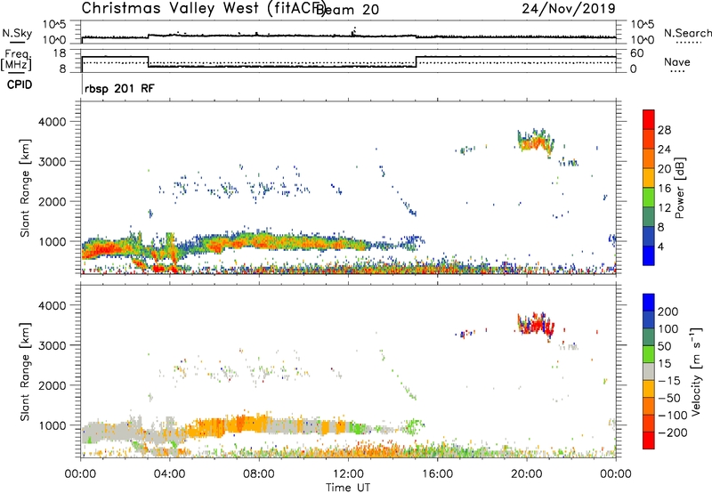This screenshot has height=493, width=712.
Task: Click the 'N.Search' legend label
Action: [687, 33]
